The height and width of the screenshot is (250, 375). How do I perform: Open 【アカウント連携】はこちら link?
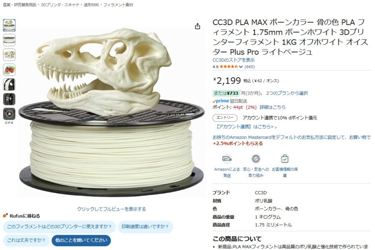click(x=246, y=127)
